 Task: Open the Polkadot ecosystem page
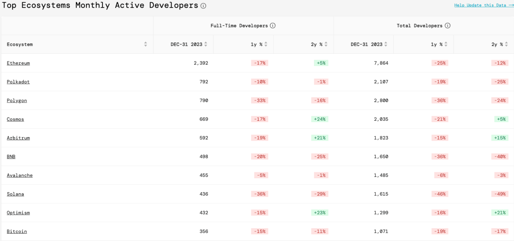(x=18, y=82)
